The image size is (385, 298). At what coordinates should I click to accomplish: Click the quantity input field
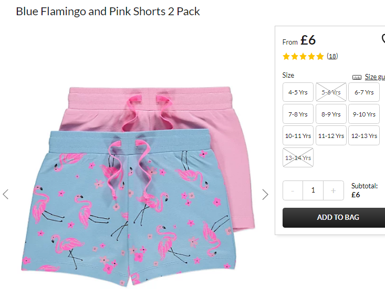pyautogui.click(x=313, y=190)
